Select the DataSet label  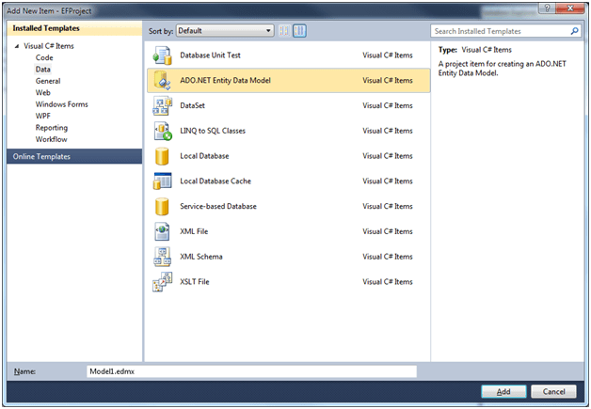[x=192, y=105]
